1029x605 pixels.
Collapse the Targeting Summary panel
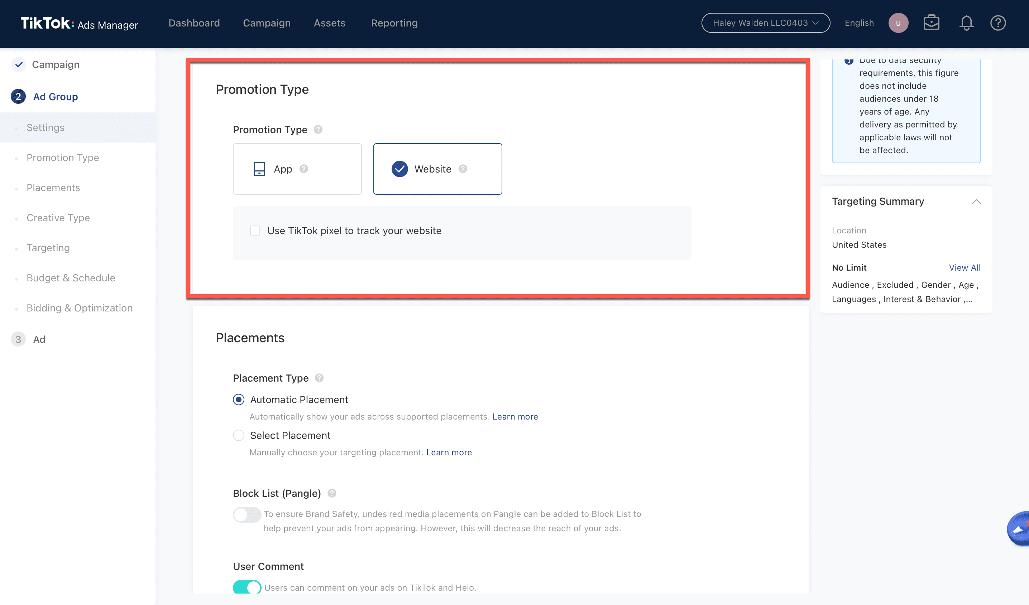pos(976,202)
